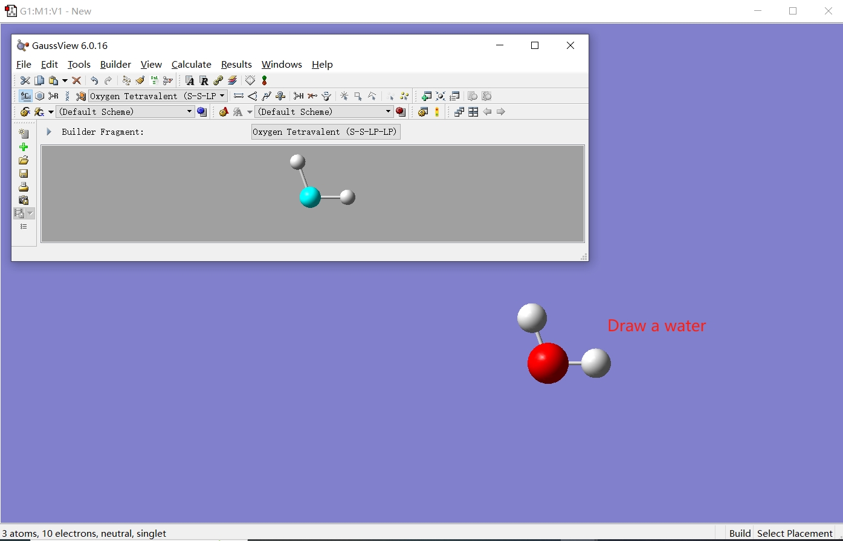Click the Gaussian Calculation Setup gear icon
Image resolution: width=843 pixels, height=541 pixels.
click(25, 112)
